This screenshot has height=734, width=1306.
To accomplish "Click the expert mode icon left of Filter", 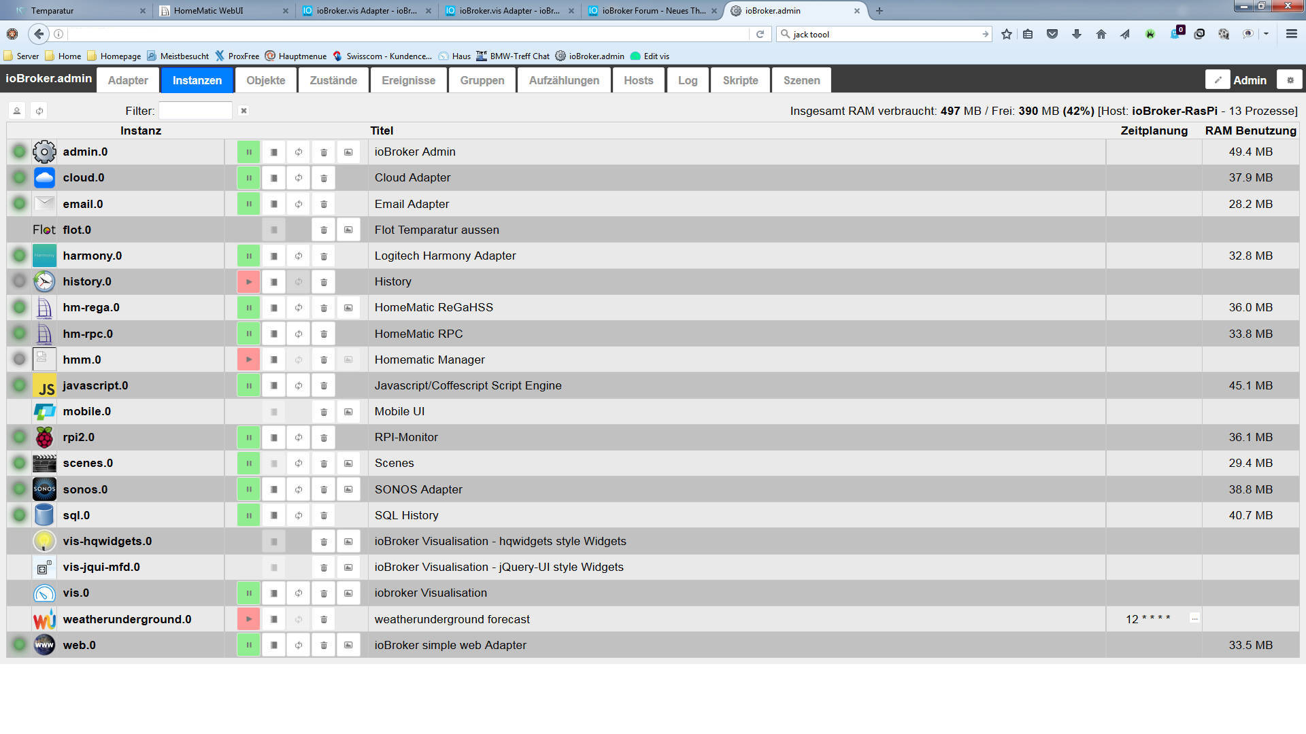I will pyautogui.click(x=17, y=111).
